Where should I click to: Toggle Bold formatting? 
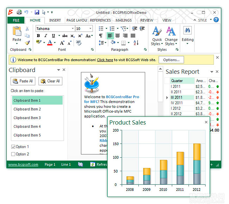point(38,36)
